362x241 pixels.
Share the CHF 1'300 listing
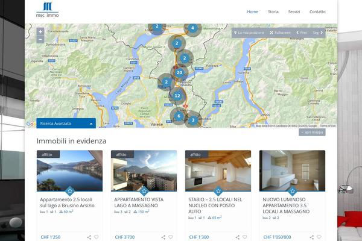[237, 237]
